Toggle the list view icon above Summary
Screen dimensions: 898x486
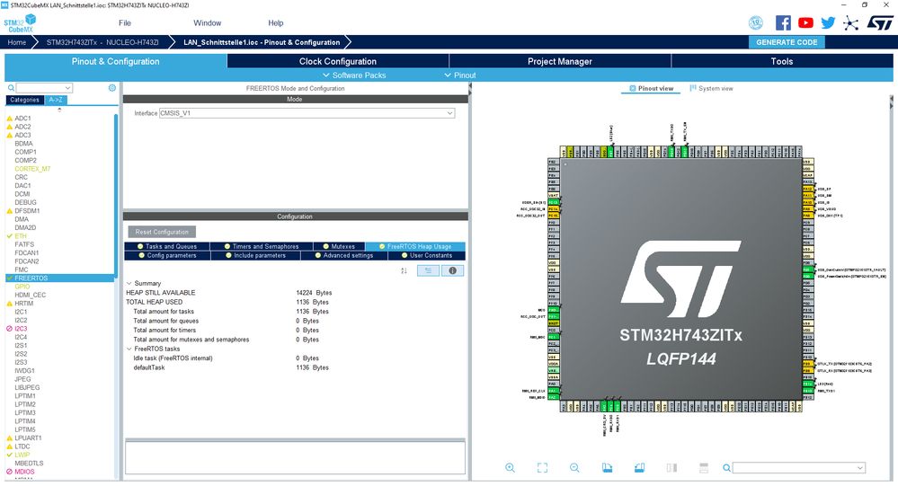coord(429,270)
